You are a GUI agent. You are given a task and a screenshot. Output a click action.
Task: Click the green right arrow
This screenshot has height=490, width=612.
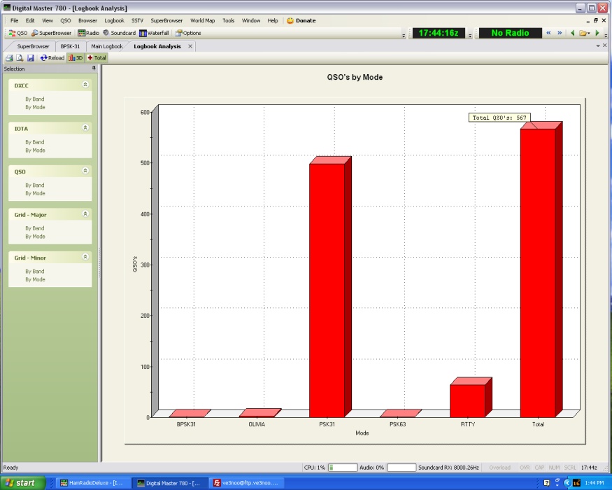pos(597,33)
